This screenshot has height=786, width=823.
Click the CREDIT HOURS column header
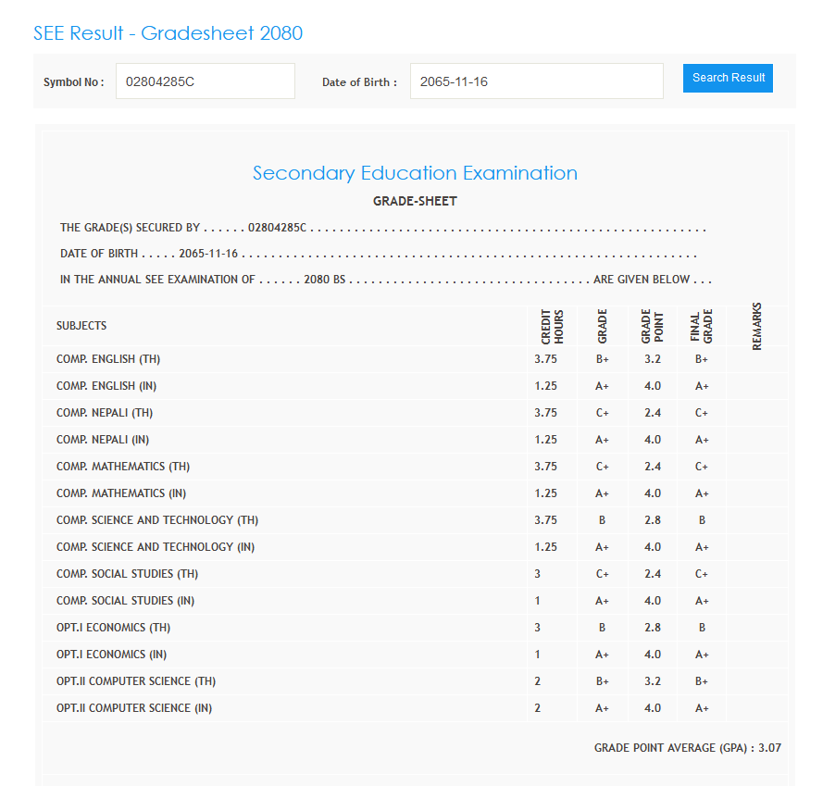coord(552,326)
